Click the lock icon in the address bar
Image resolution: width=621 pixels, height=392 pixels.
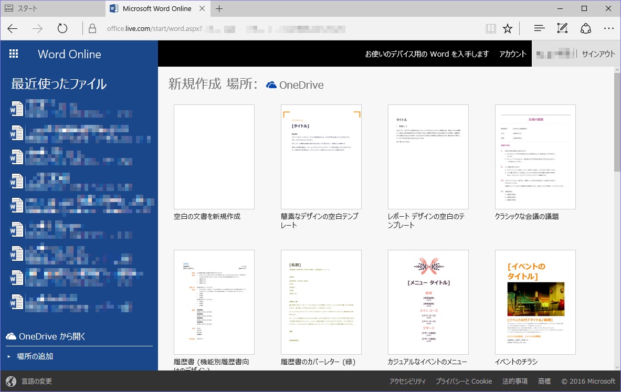coord(92,28)
